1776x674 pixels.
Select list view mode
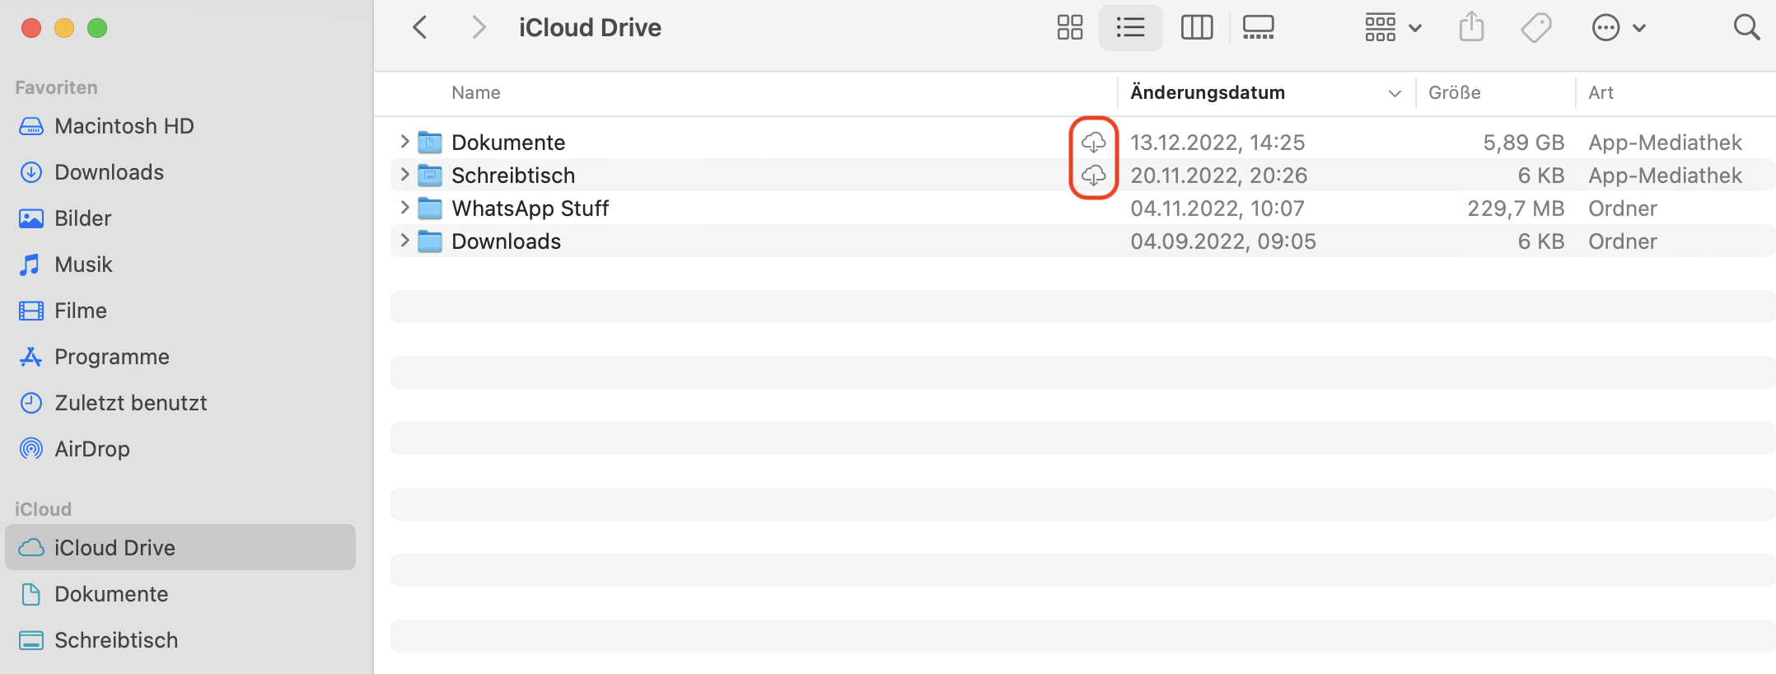pyautogui.click(x=1130, y=28)
